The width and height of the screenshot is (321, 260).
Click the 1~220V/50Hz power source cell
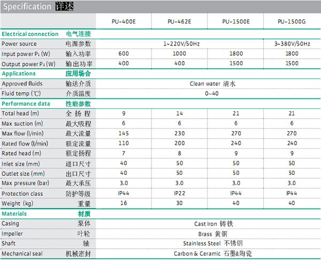pyautogui.click(x=181, y=43)
